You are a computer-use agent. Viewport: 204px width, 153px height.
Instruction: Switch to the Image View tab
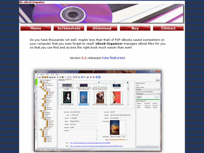tap(68, 80)
